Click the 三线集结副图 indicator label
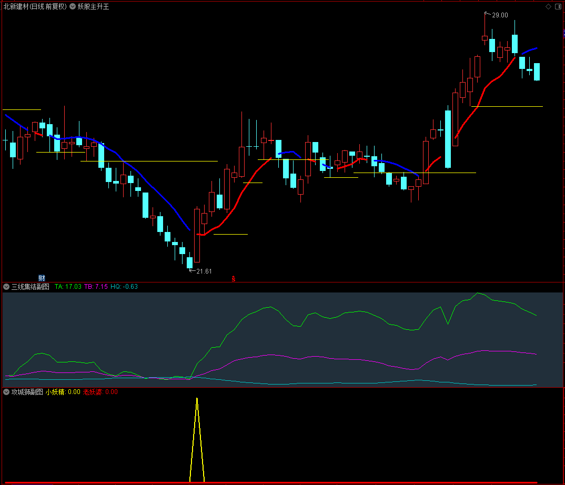565x485 pixels. pos(31,287)
